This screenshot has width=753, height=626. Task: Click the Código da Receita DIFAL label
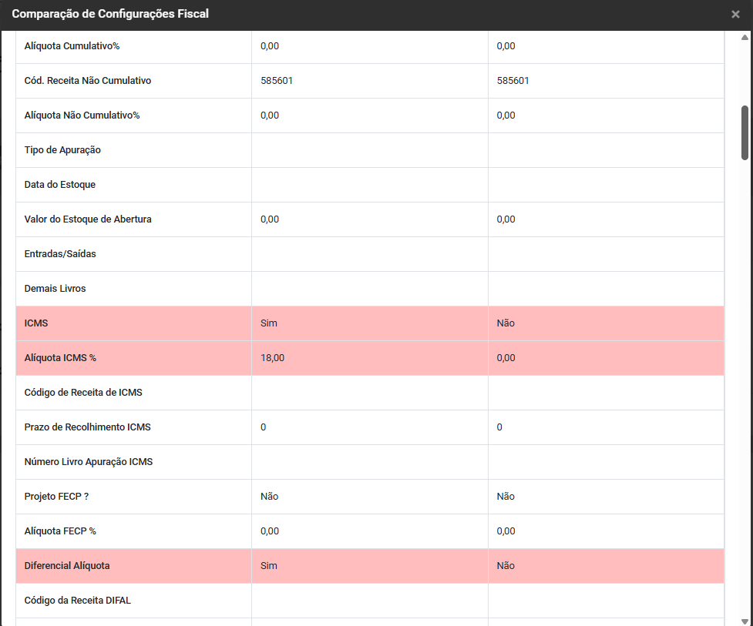(x=78, y=601)
